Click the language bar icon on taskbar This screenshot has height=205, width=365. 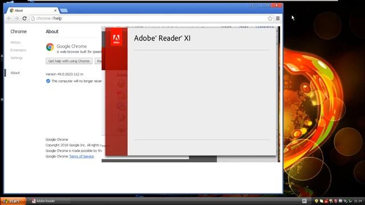pyautogui.click(x=304, y=201)
